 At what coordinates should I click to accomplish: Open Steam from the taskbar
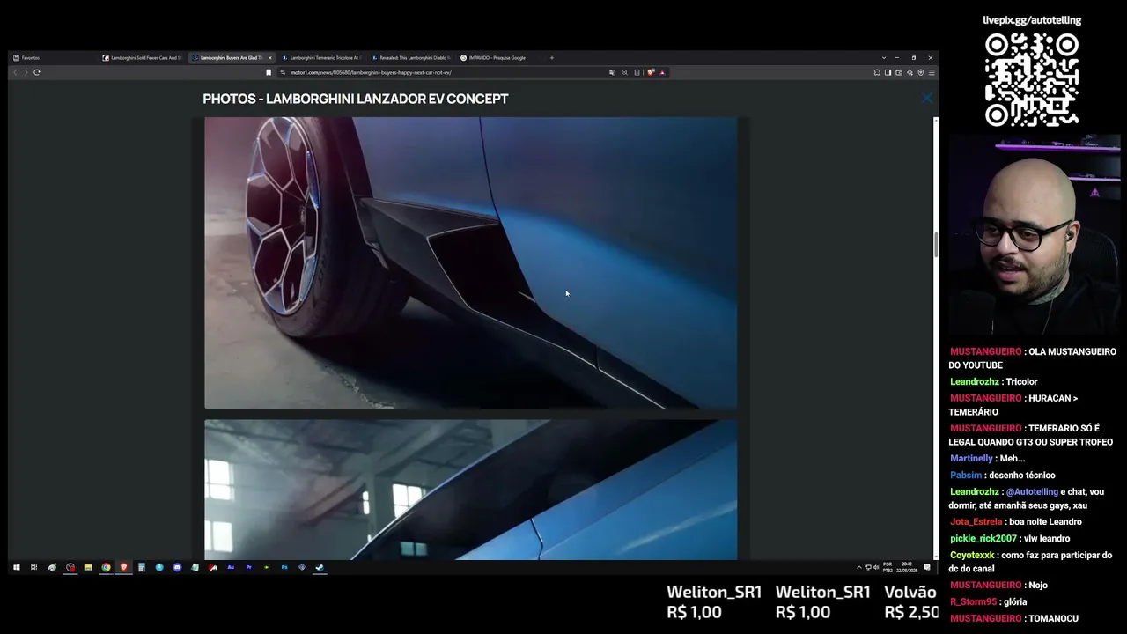tap(320, 568)
